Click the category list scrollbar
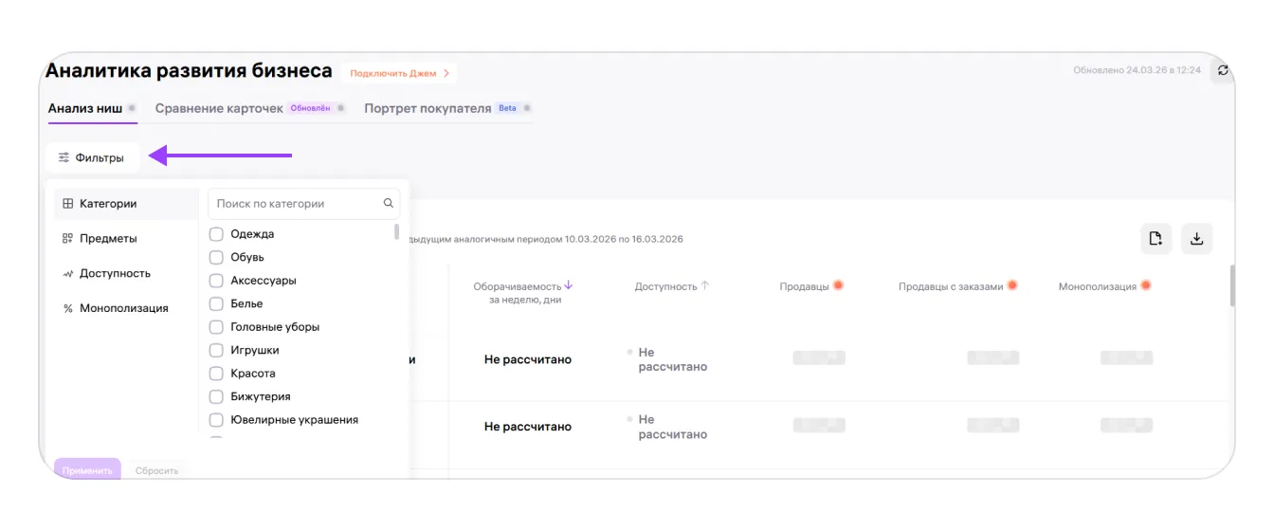This screenshot has width=1274, height=531. click(x=396, y=233)
